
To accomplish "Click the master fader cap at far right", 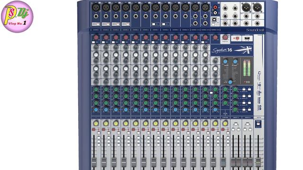I will coord(258,162).
